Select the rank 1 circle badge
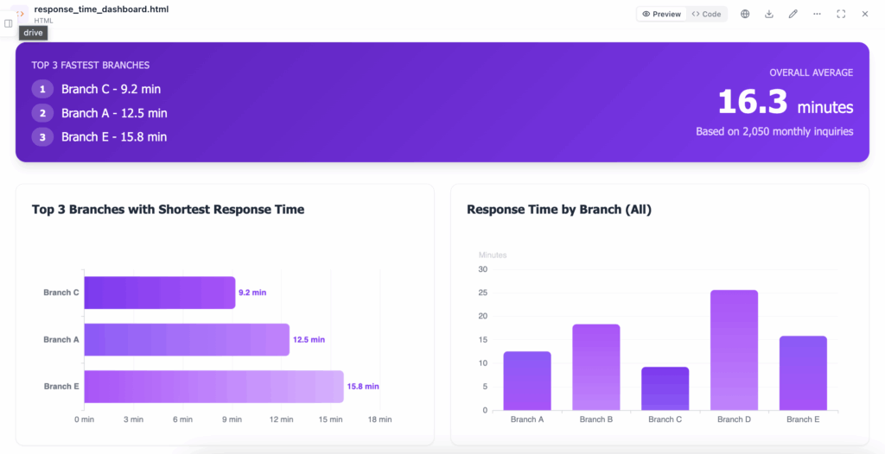Screen dimensions: 885x454 click(x=42, y=89)
